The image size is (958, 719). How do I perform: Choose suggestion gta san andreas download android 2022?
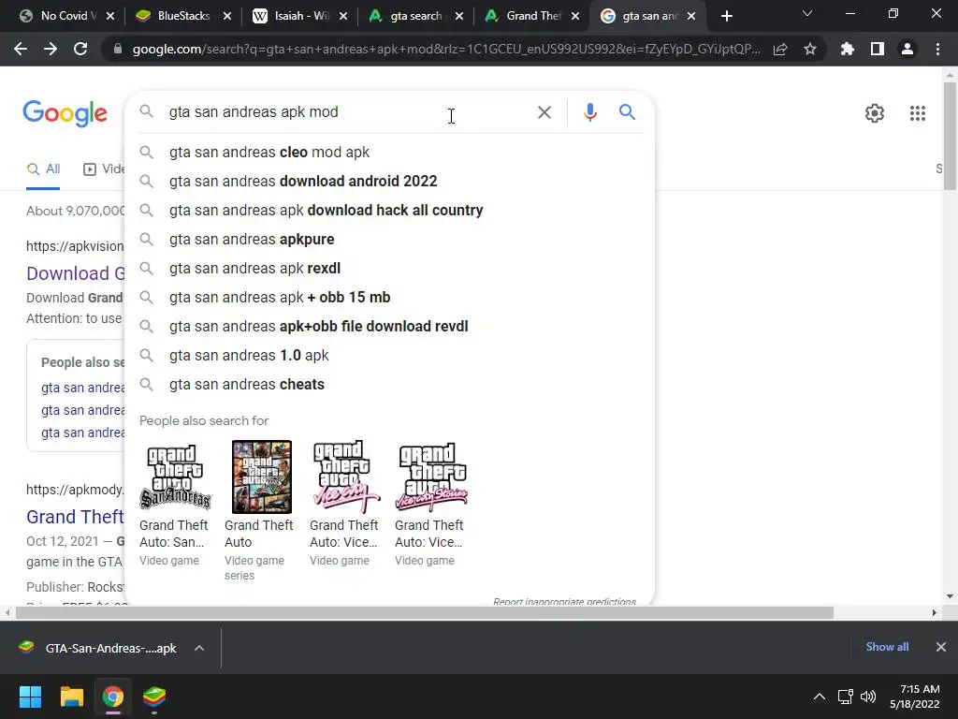point(389,181)
